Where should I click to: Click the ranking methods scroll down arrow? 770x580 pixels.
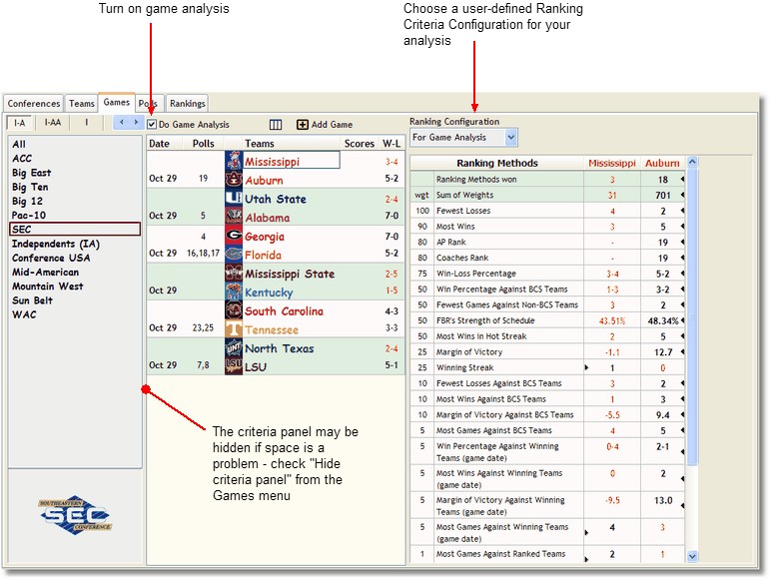[x=692, y=556]
